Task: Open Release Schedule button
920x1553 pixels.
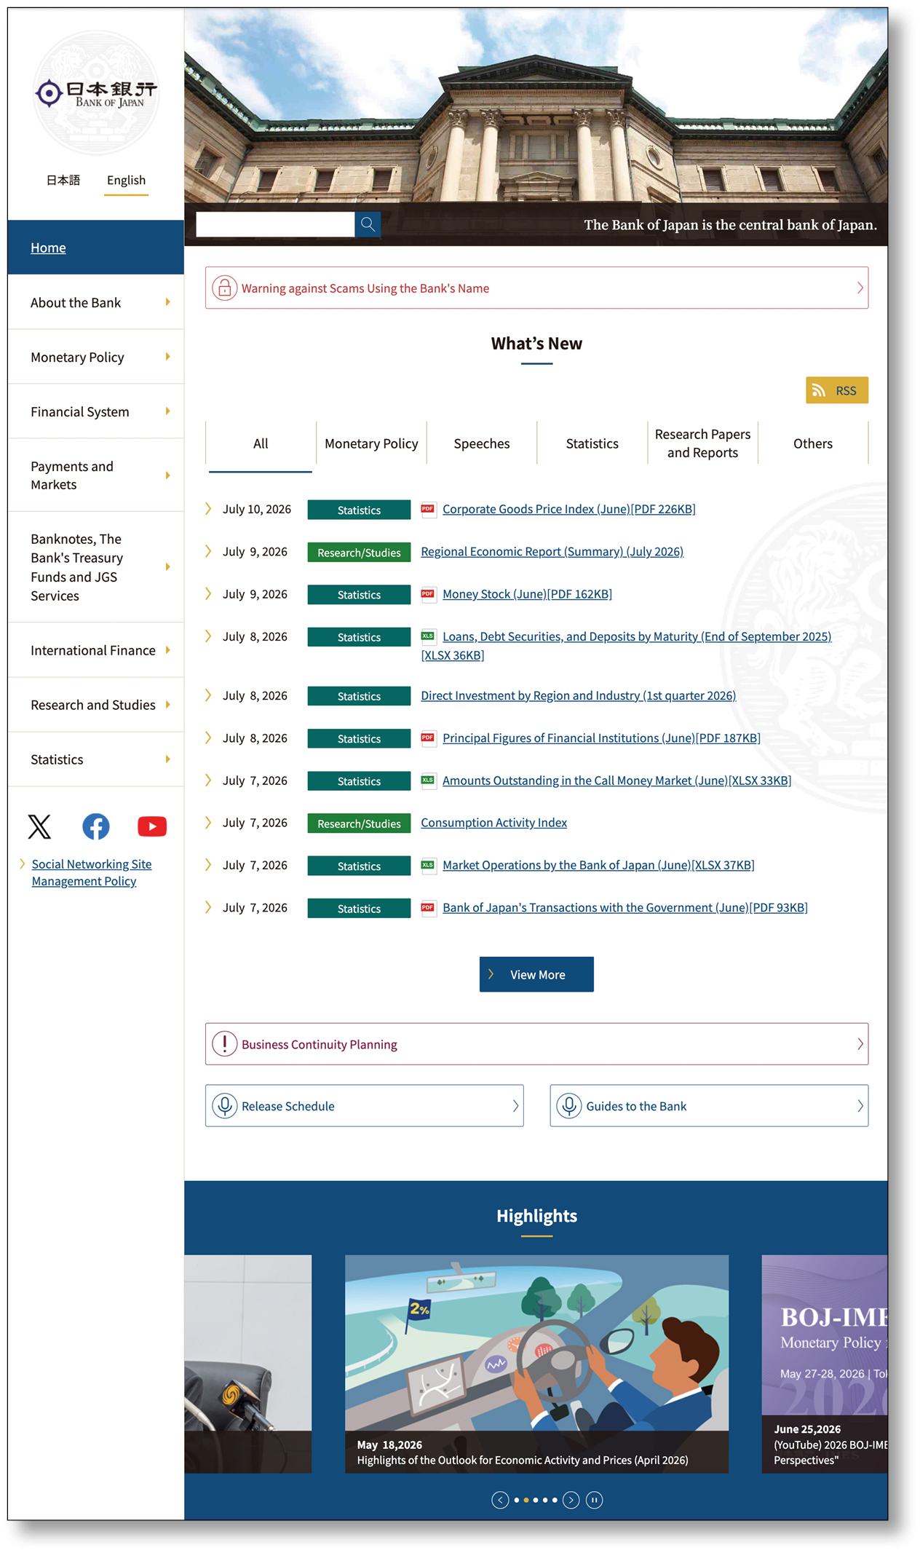Action: point(364,1106)
